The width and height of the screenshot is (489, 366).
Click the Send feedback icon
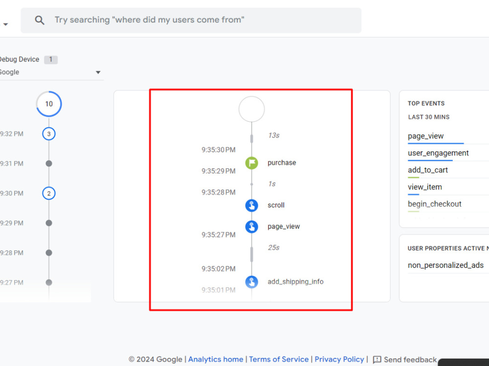[377, 360]
